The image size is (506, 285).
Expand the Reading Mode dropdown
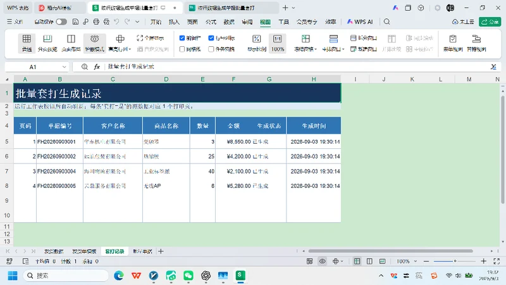(130, 49)
